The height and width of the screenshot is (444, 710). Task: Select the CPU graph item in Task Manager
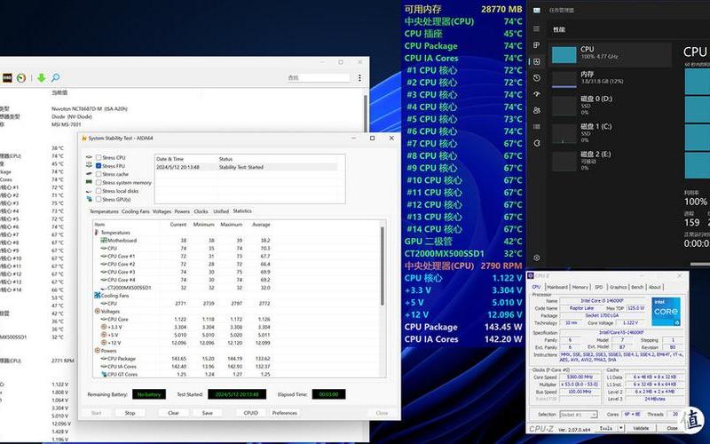pos(610,55)
